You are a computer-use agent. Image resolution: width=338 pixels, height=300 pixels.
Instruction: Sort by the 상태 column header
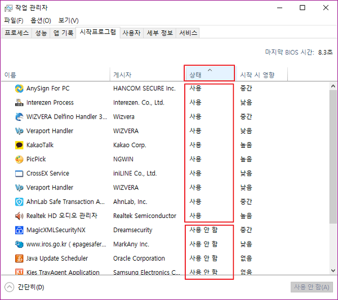(210, 74)
